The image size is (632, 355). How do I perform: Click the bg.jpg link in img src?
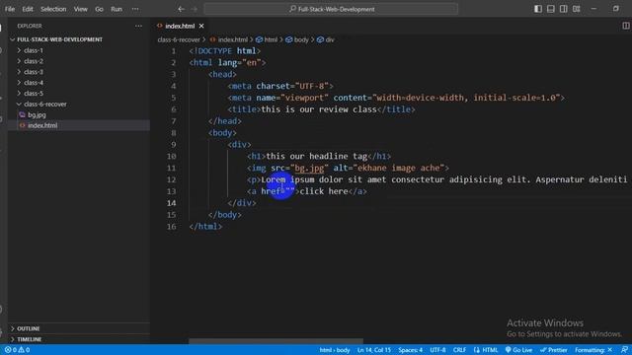coord(309,168)
